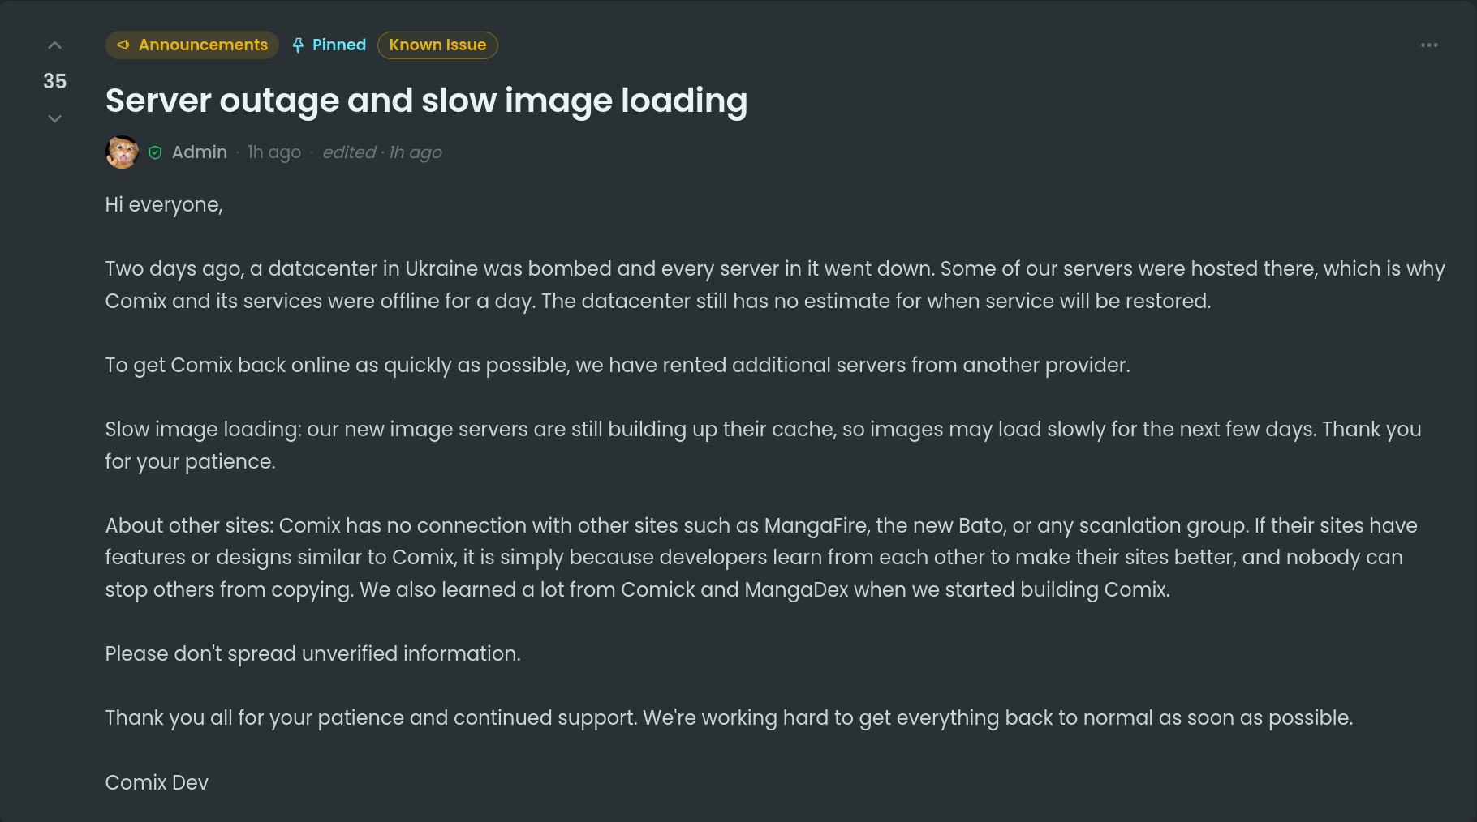Select the Known Issue tag
1477x822 pixels.
pyautogui.click(x=437, y=45)
